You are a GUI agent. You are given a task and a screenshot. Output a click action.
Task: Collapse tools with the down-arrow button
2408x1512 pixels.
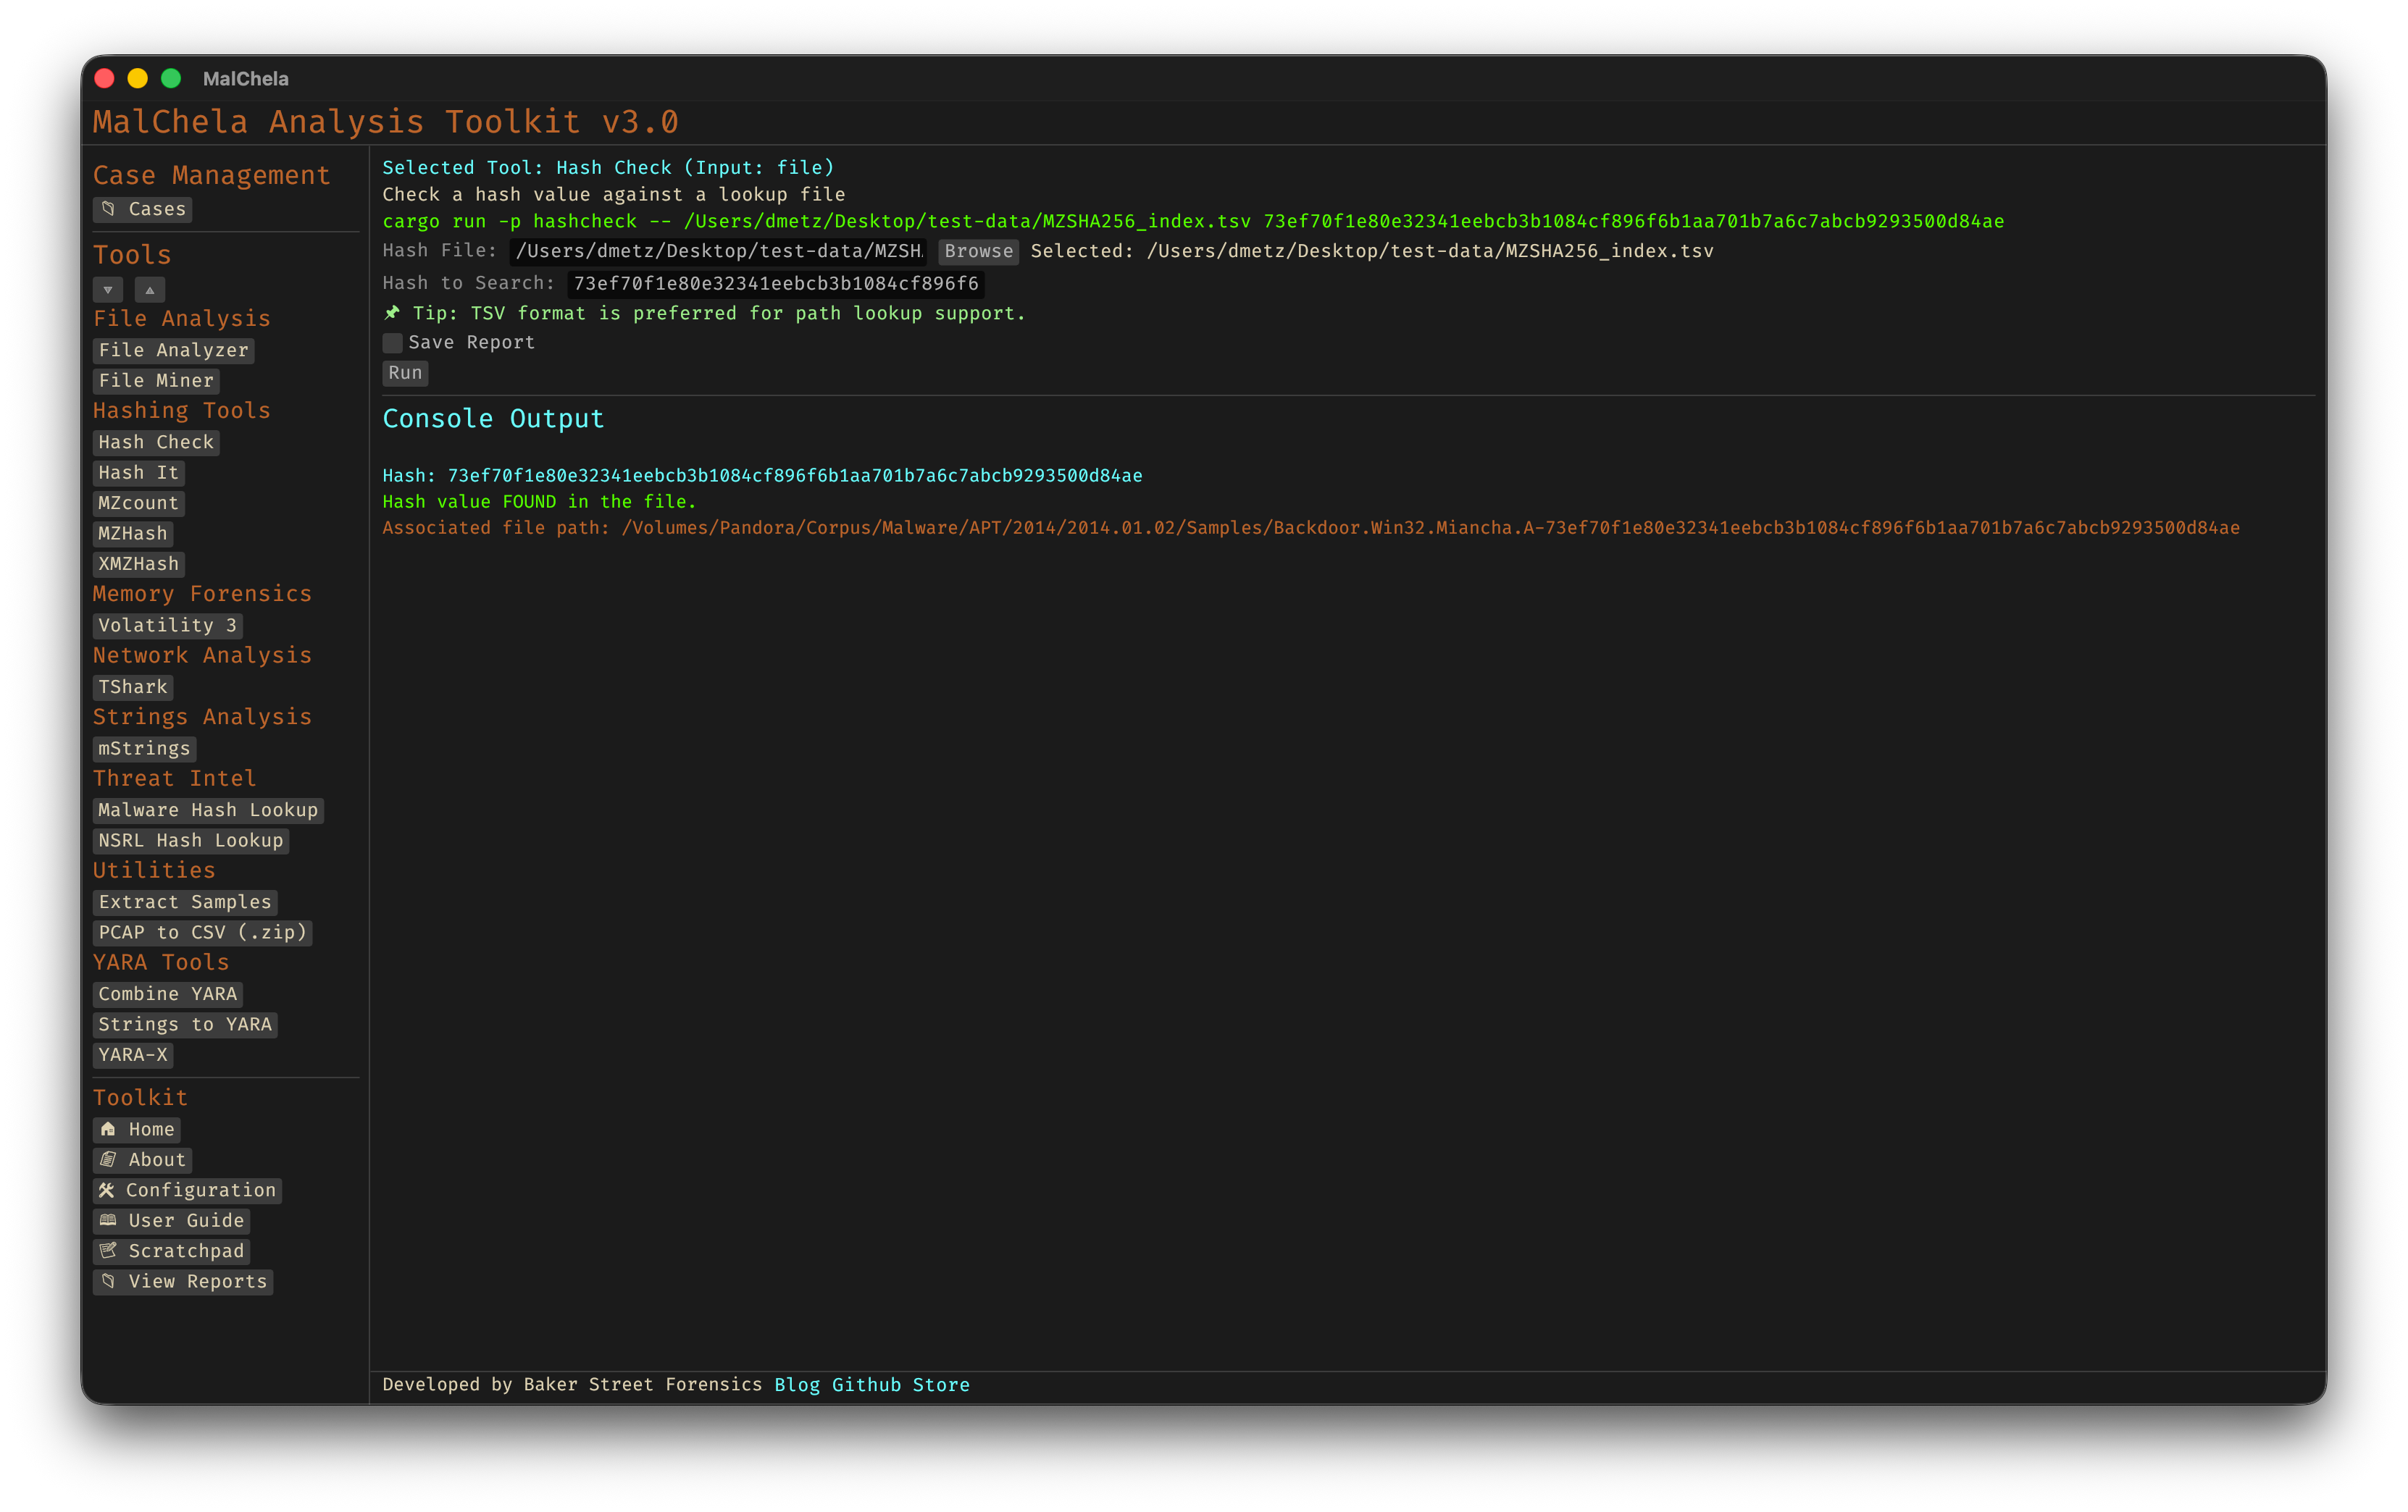pyautogui.click(x=108, y=290)
